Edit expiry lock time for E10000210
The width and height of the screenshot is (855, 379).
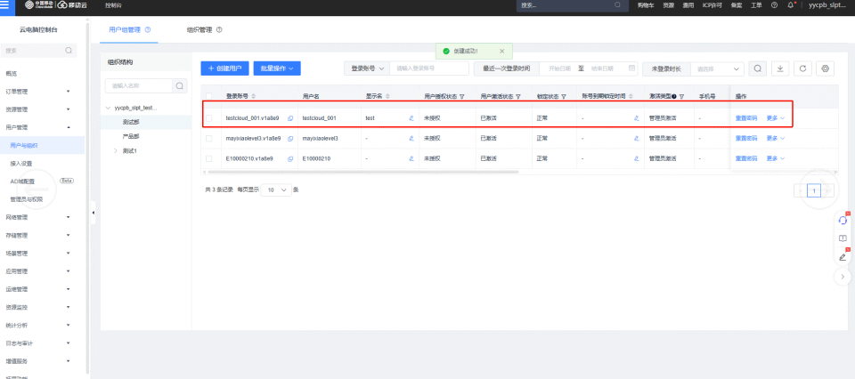tap(636, 158)
